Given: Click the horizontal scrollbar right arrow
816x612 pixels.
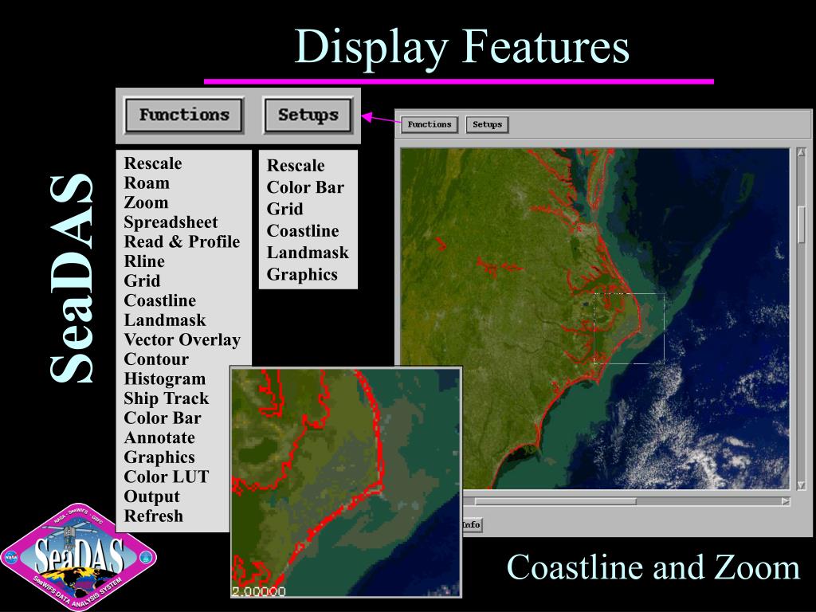Looking at the screenshot, I should tap(785, 502).
